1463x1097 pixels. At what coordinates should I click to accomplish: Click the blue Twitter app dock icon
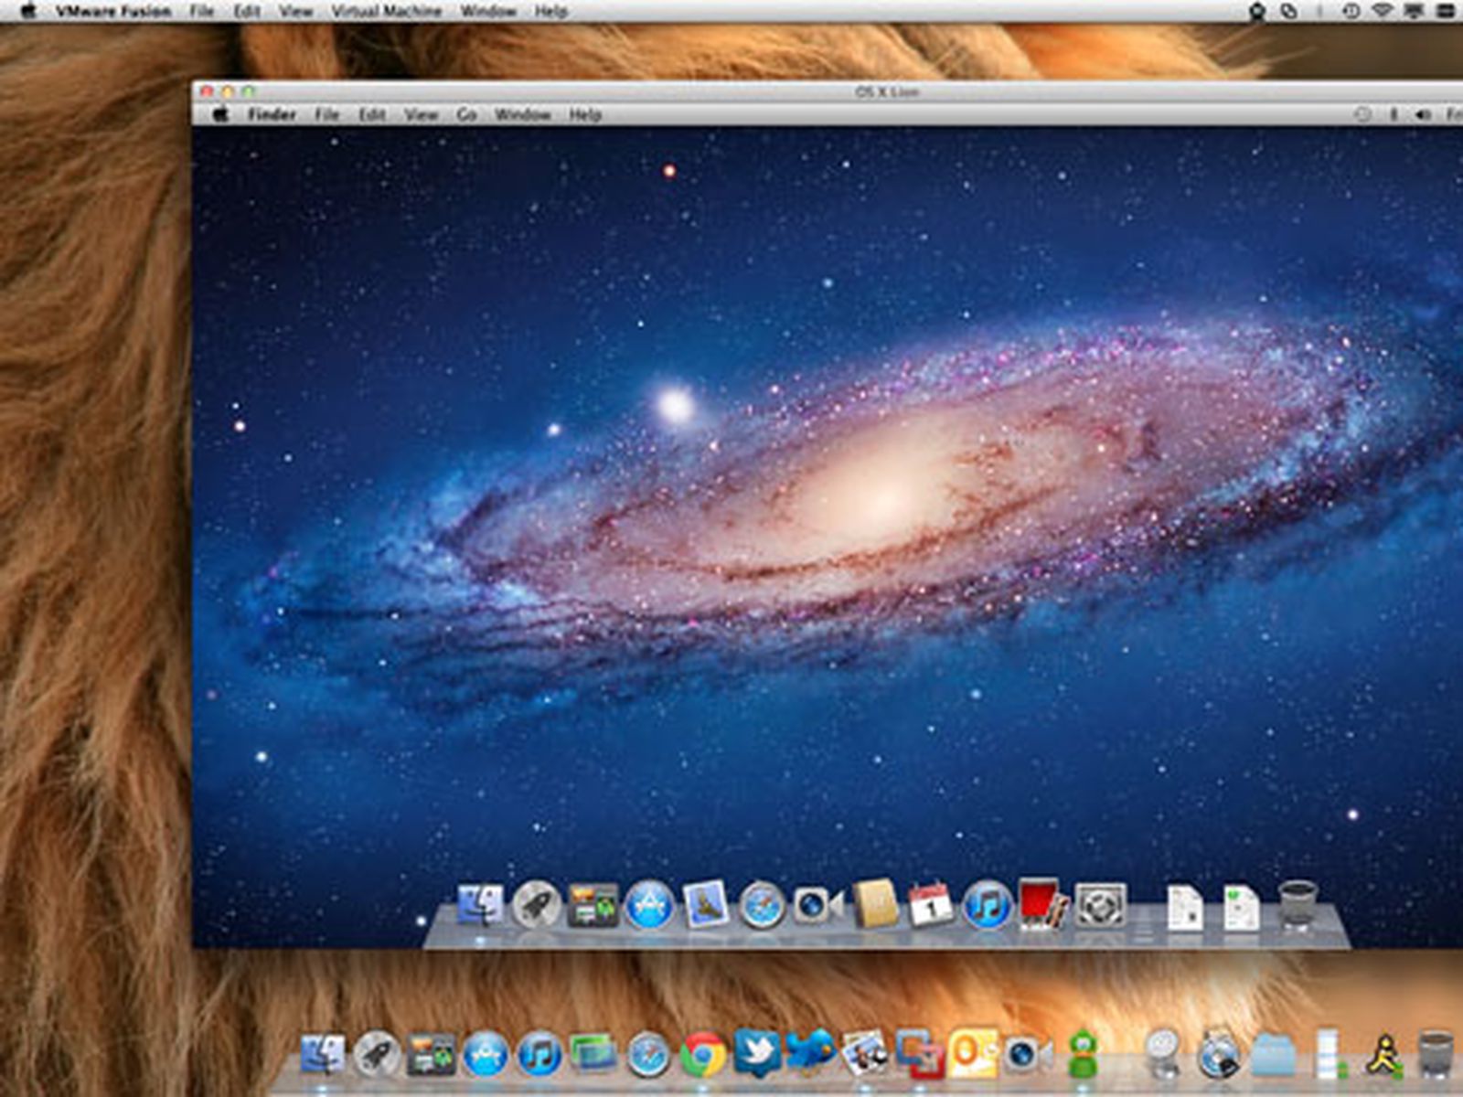(757, 1053)
